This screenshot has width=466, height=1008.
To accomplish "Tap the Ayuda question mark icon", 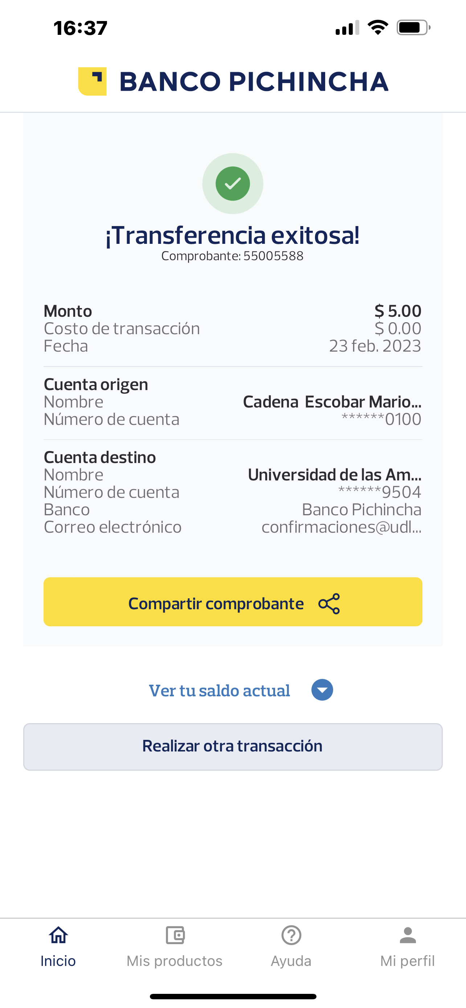I will coord(291,935).
